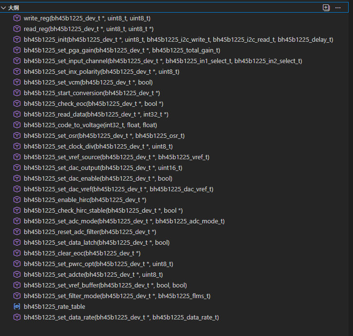Click the function icon beside bh45b1225_clear_eoc
Screen dimensions: 353x336
(x=17, y=253)
